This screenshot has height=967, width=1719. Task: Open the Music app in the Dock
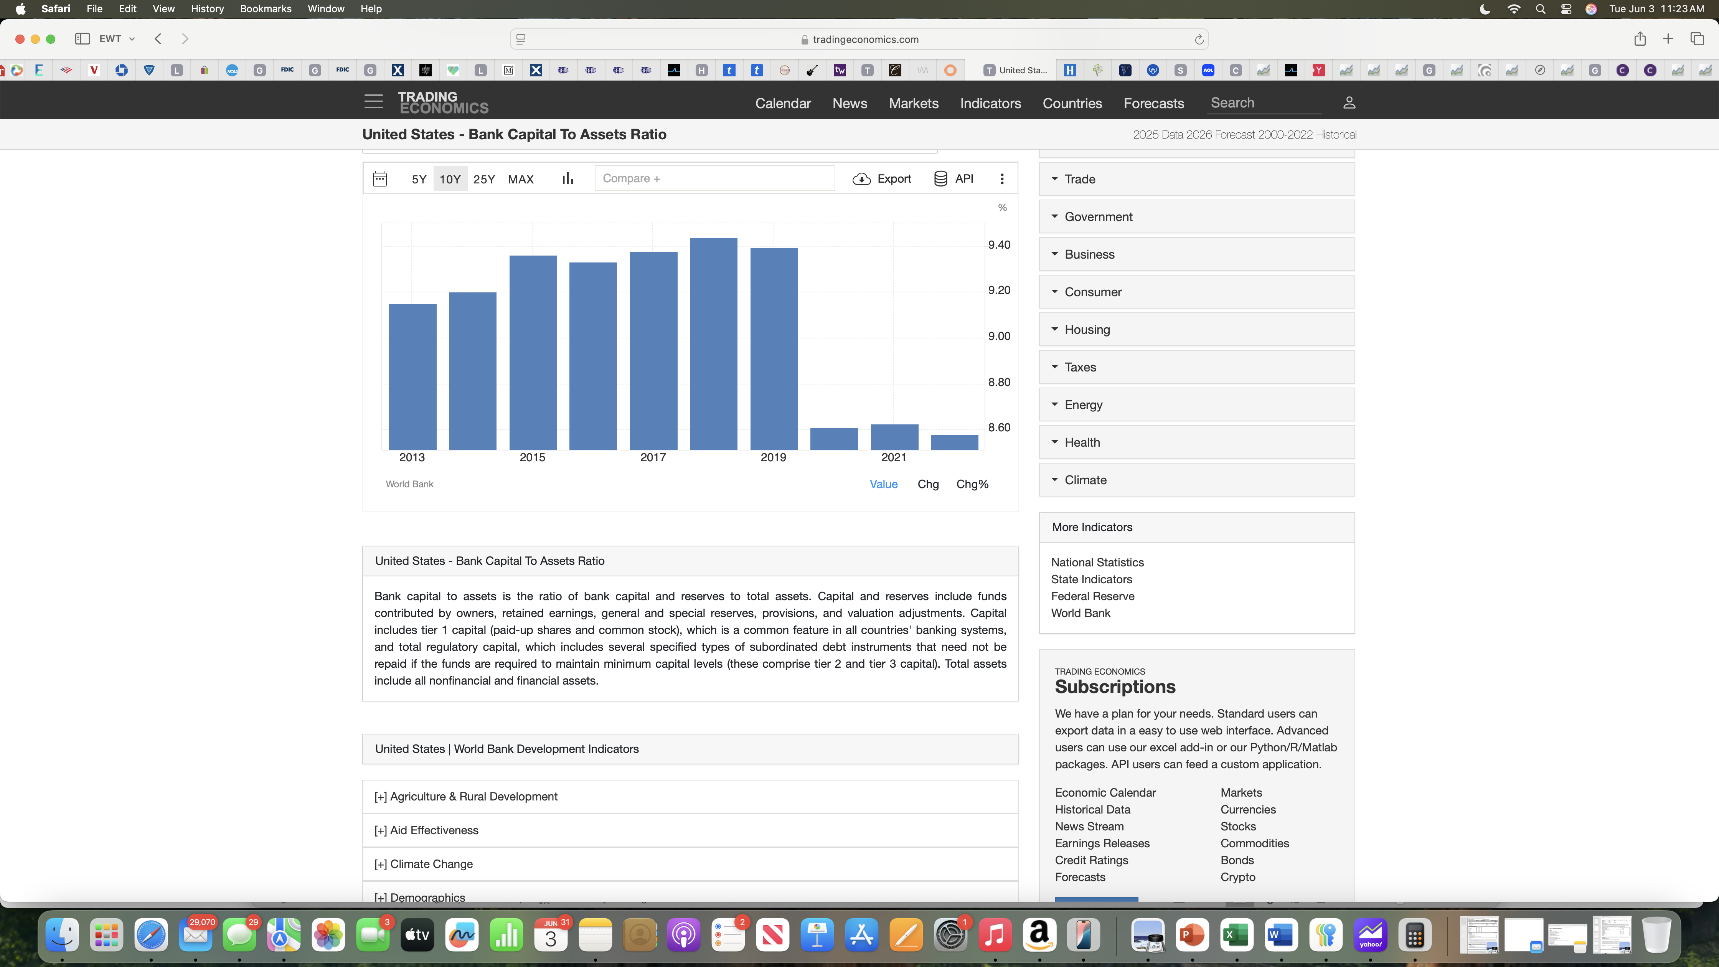coord(994,935)
